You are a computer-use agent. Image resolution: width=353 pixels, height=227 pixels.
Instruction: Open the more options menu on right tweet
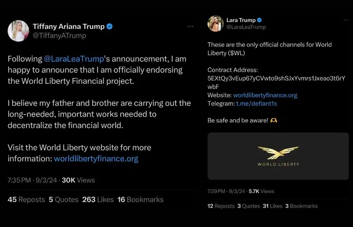pyautogui.click(x=346, y=20)
